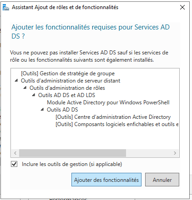This screenshot has height=200, width=192.
Task: Click empty scrollbar track right of thumb
Action: (x=148, y=153)
